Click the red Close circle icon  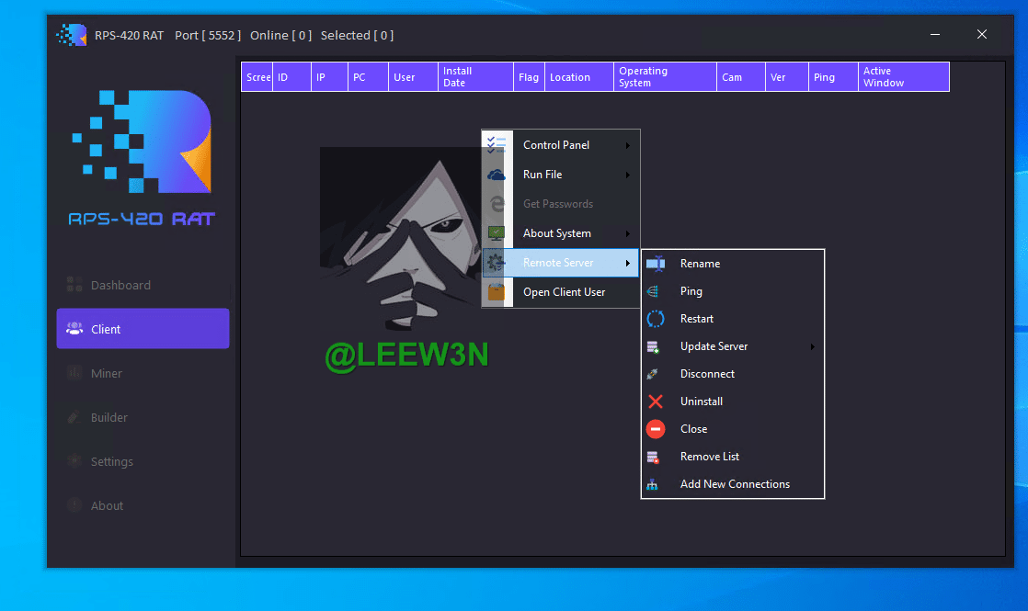pos(655,429)
